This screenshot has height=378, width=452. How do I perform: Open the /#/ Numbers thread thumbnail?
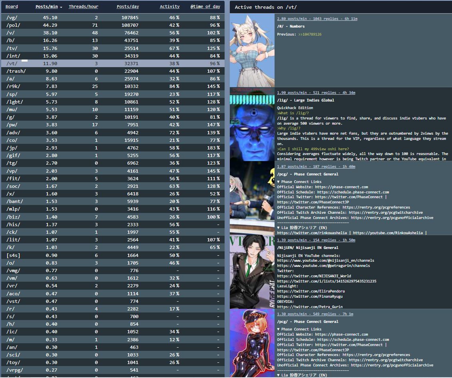coord(252,50)
